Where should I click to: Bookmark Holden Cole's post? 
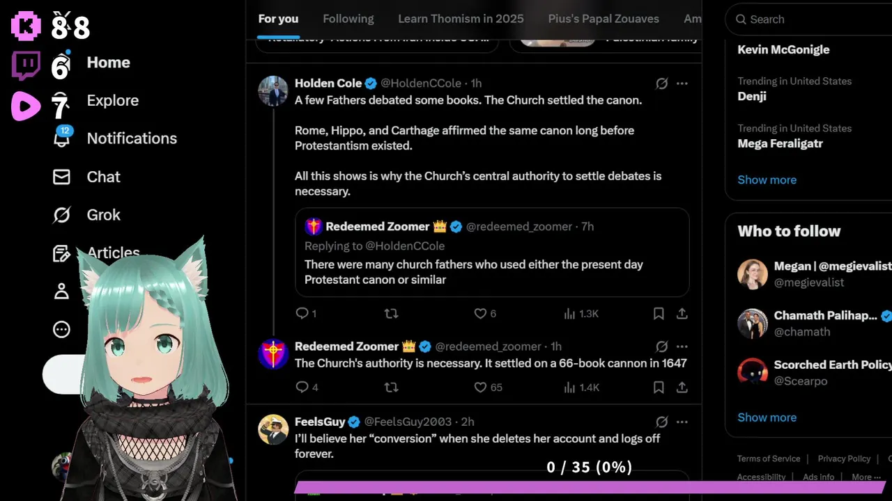tap(659, 314)
